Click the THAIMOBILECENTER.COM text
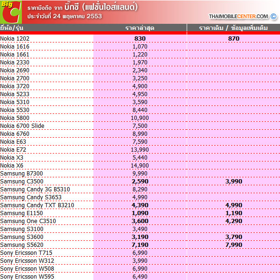This screenshot has width=280, height=280. (238, 16)
